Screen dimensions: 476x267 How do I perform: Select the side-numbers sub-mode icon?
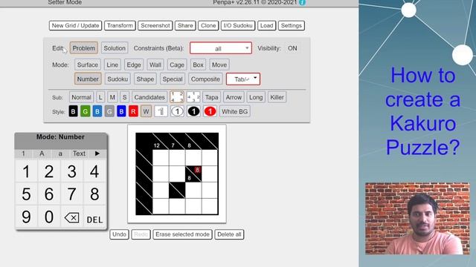point(193,97)
